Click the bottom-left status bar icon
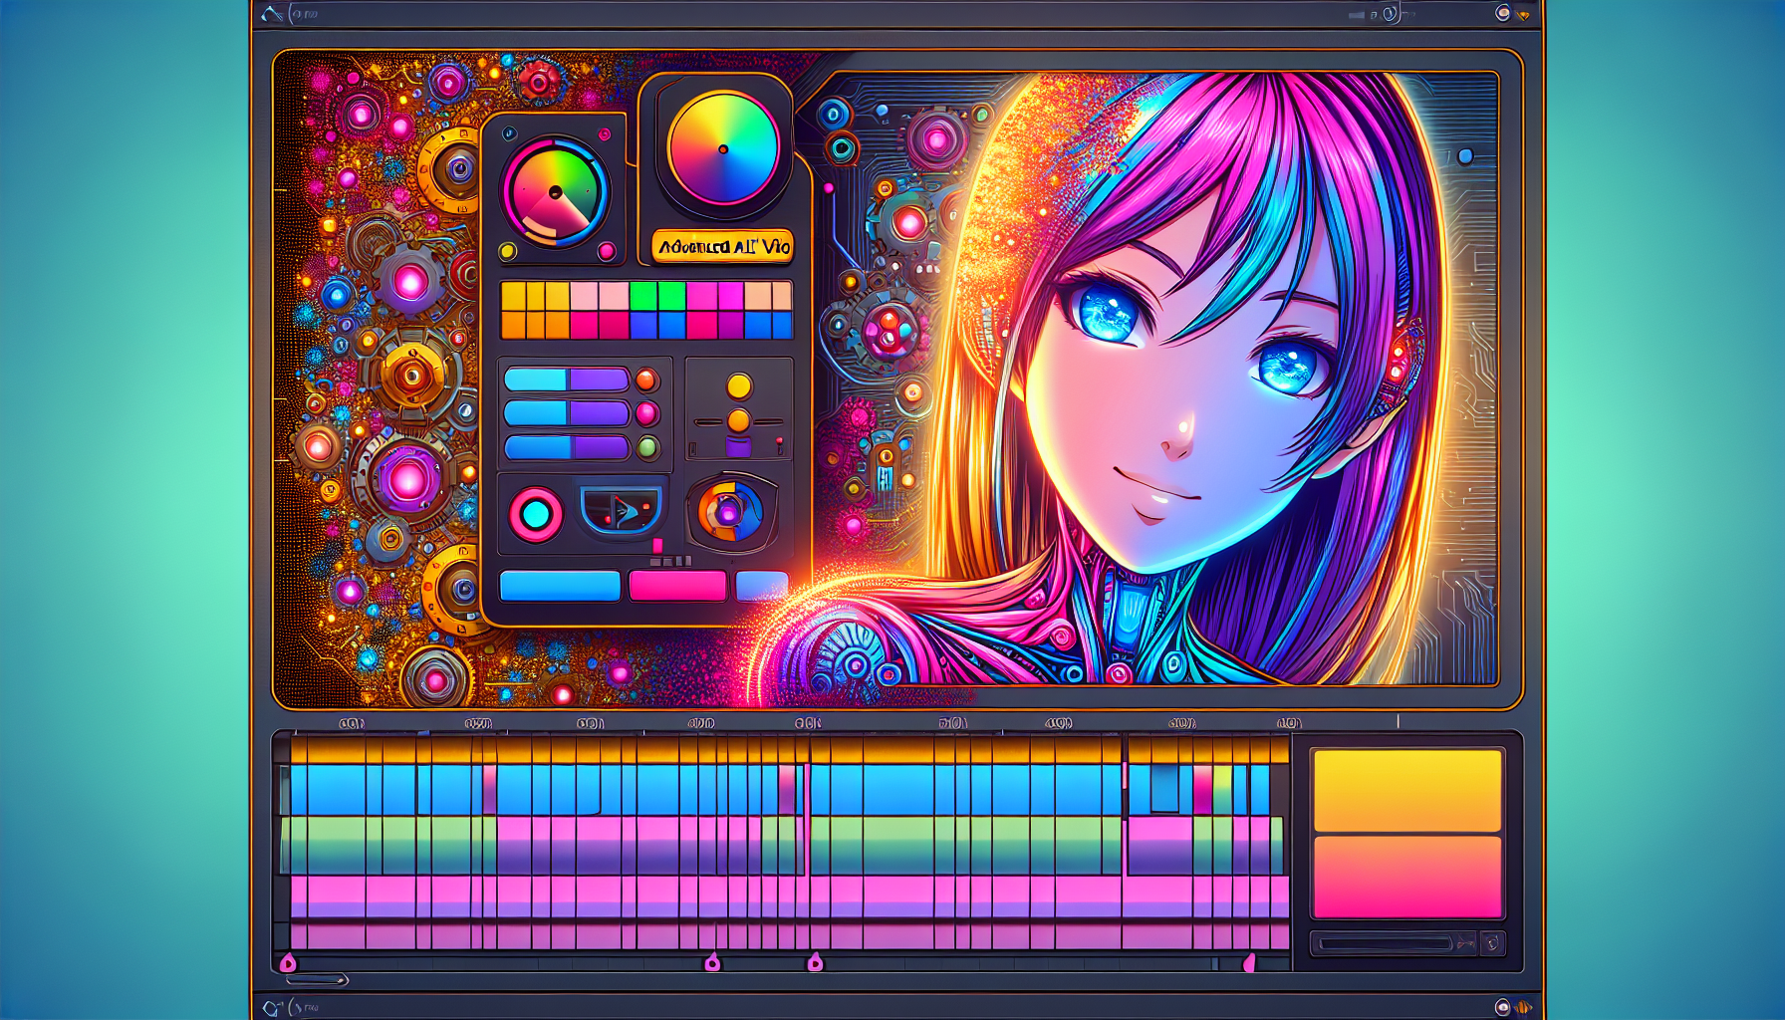Image resolution: width=1785 pixels, height=1020 pixels. (272, 1008)
